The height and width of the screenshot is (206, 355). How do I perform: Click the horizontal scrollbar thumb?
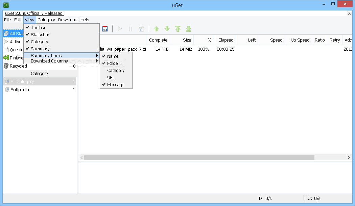click(x=199, y=157)
